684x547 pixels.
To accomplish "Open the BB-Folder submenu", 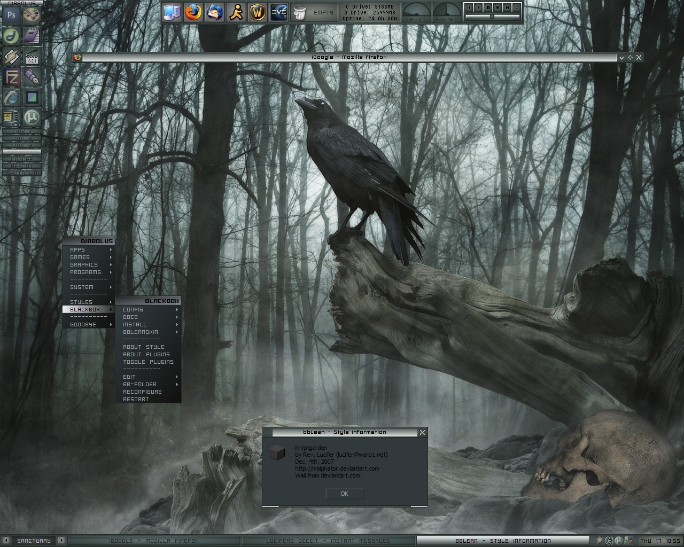I will [149, 384].
